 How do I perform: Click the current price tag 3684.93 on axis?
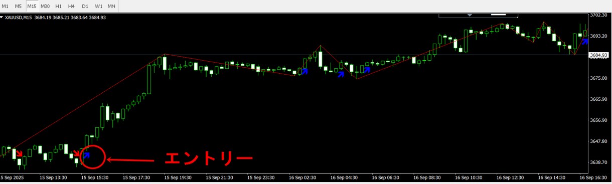(x=599, y=55)
